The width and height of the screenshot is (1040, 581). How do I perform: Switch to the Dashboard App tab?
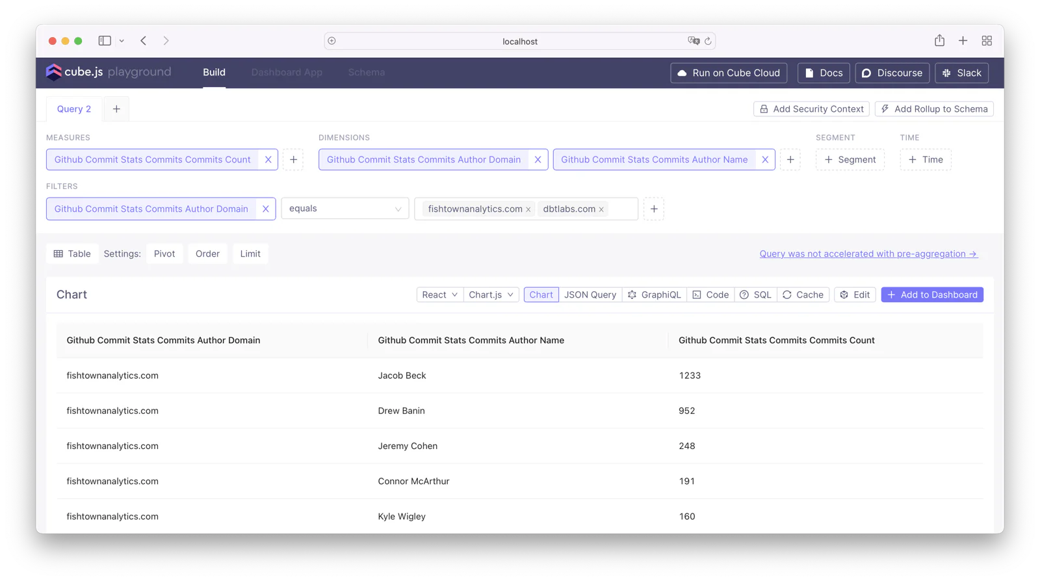(287, 73)
